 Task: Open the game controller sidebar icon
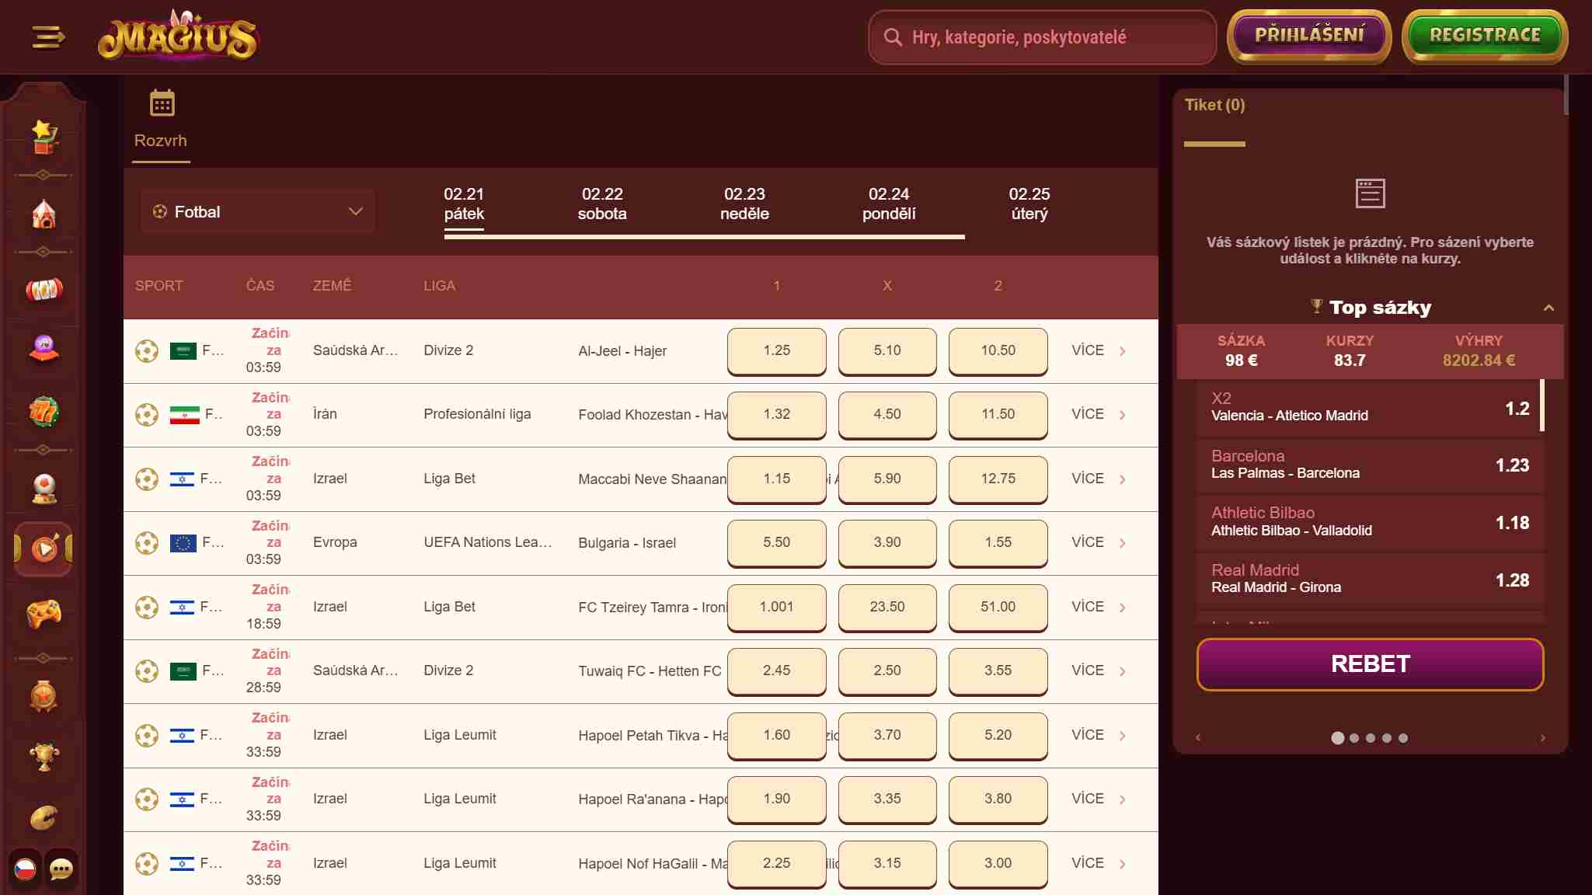44,613
